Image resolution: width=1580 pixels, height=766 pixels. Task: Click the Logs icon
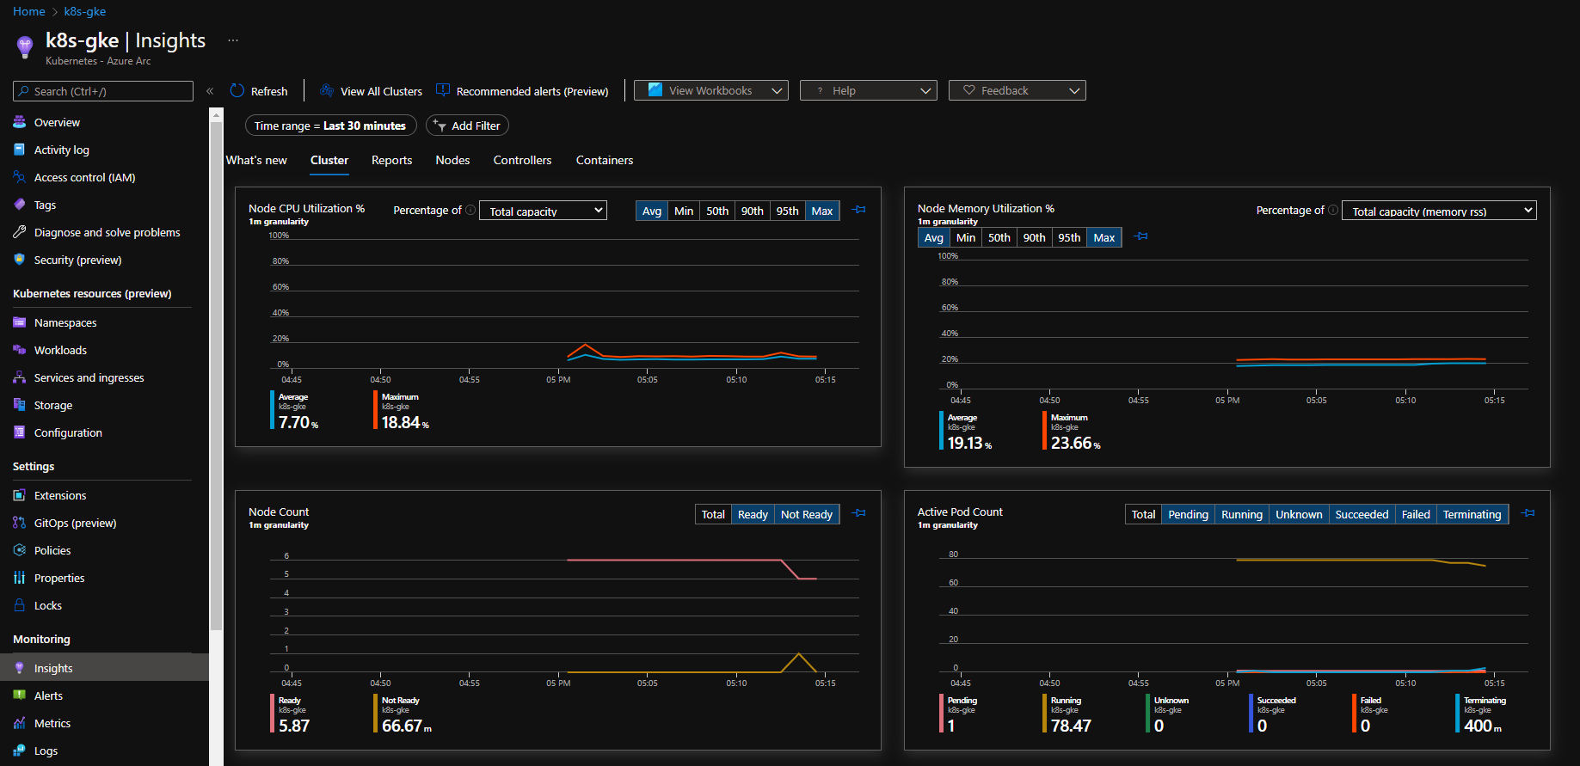point(19,751)
